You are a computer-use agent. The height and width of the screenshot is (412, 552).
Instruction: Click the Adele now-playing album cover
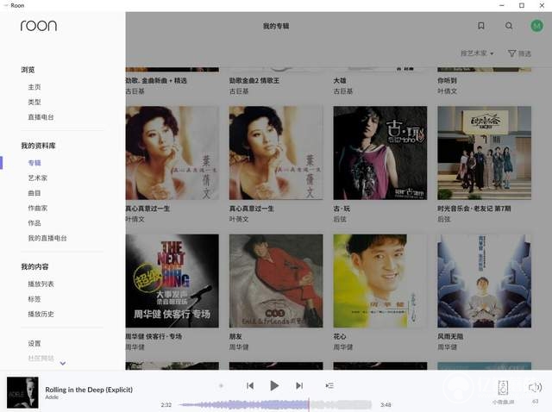22,392
